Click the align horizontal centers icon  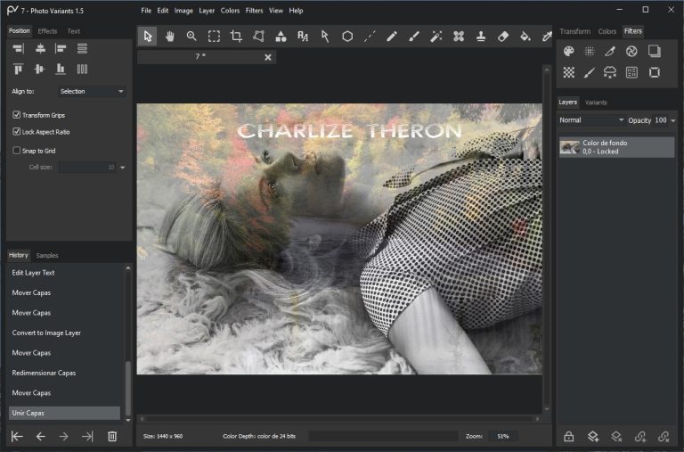(40, 48)
